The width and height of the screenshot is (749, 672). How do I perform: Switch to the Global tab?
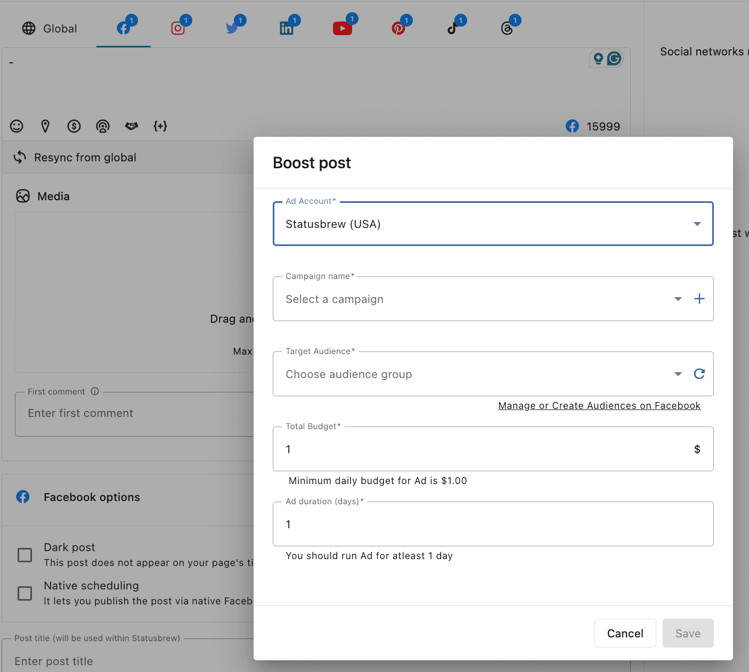coord(50,28)
